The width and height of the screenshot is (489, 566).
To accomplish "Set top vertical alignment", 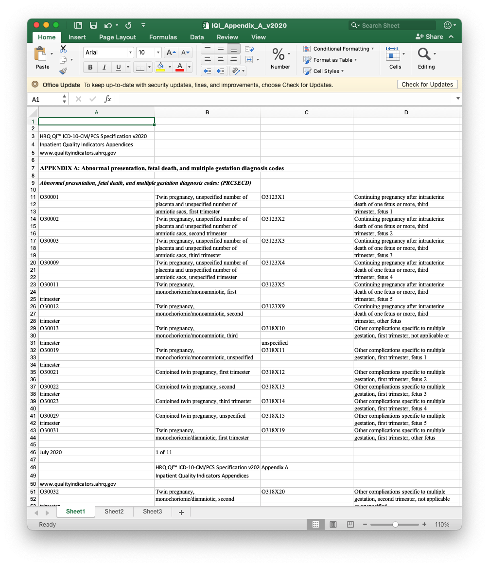I will 208,49.
